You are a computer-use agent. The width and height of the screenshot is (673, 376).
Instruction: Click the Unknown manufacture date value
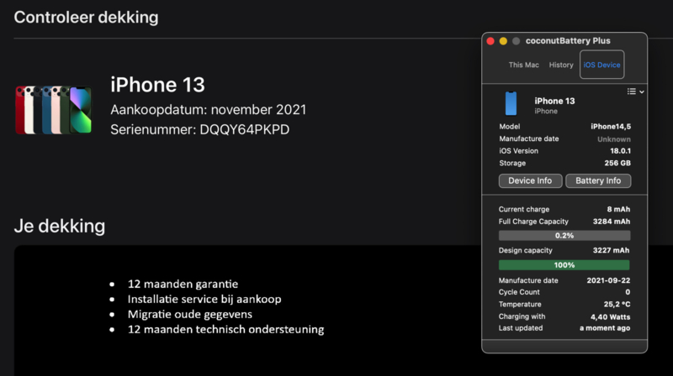[614, 139]
